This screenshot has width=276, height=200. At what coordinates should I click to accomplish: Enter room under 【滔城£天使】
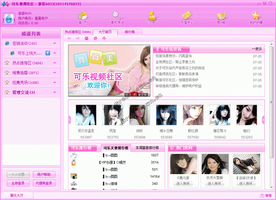pyautogui.click(x=246, y=183)
